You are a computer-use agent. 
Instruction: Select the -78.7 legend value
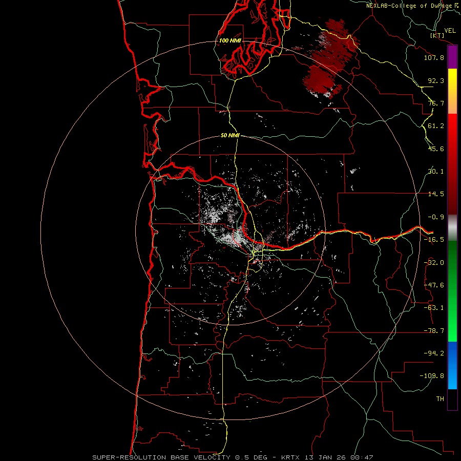[x=434, y=331]
